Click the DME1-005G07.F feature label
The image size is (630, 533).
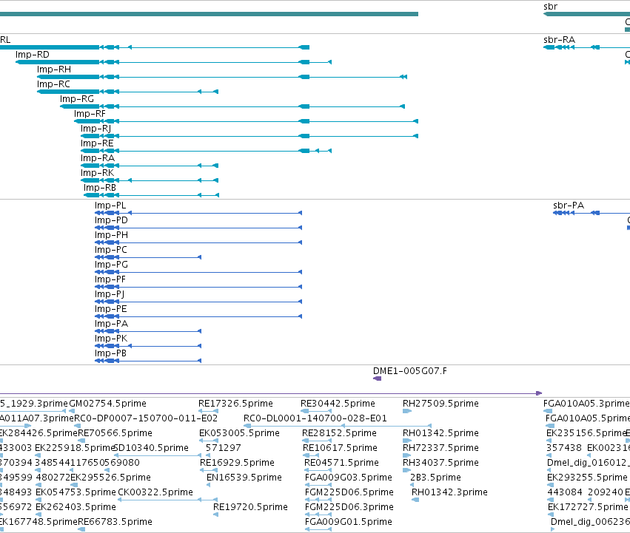tap(410, 371)
